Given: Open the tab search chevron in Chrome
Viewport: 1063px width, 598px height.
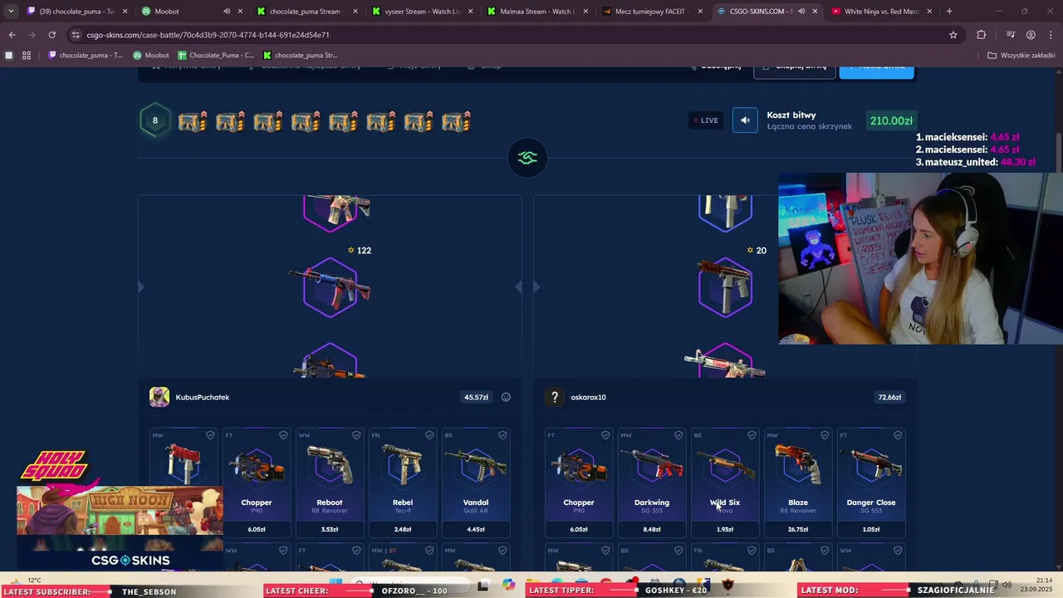Looking at the screenshot, I should pyautogui.click(x=10, y=12).
